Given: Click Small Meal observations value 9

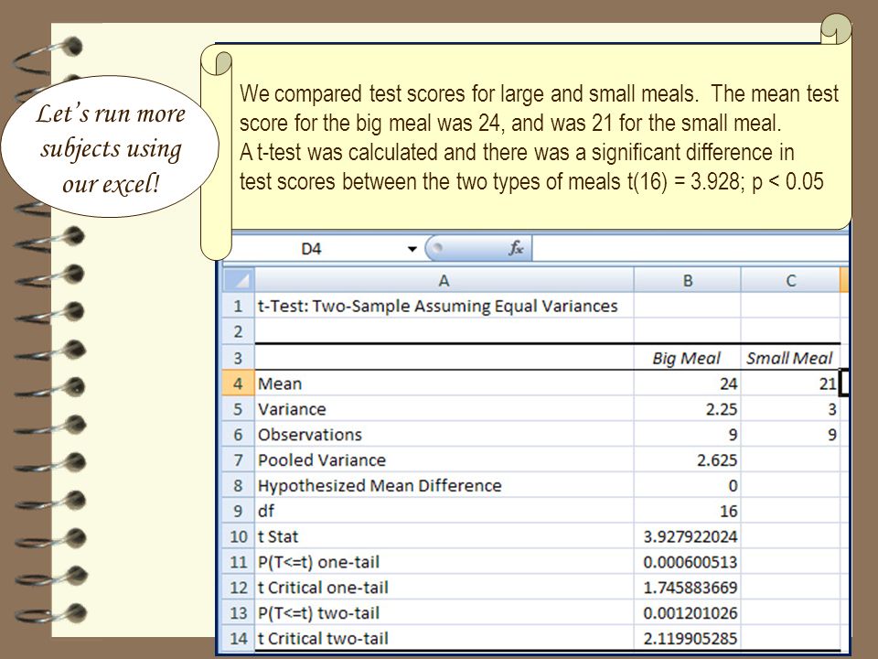Looking at the screenshot, I should (790, 434).
